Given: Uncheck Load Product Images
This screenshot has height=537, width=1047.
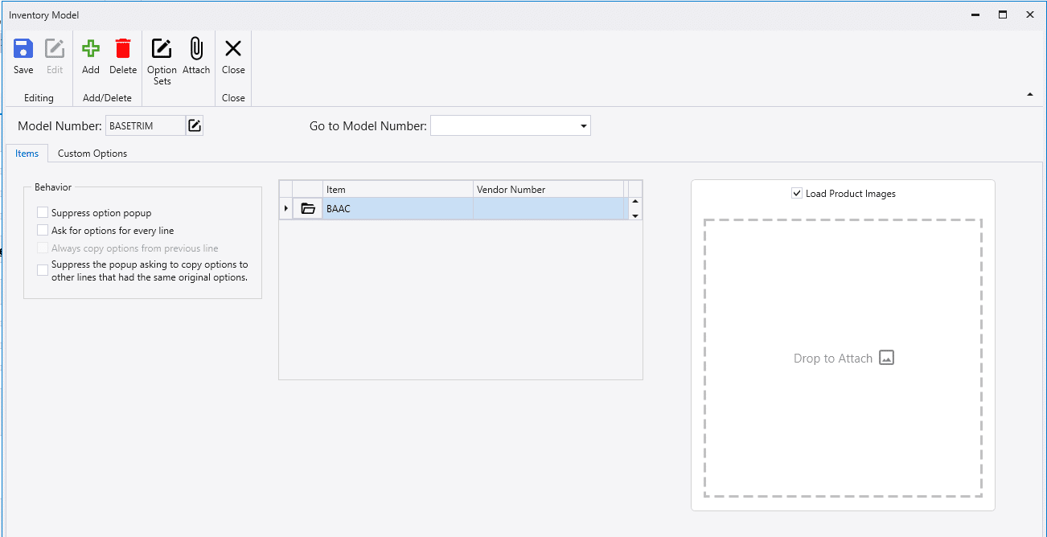Looking at the screenshot, I should pos(797,193).
